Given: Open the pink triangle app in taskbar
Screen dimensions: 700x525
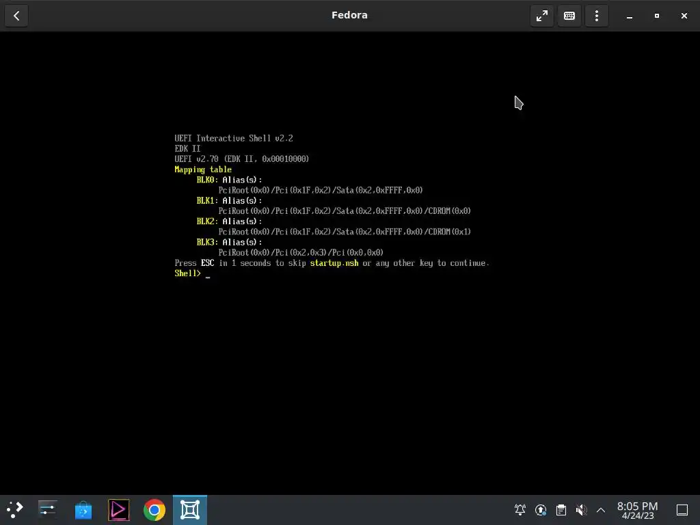Looking at the screenshot, I should click(119, 509).
